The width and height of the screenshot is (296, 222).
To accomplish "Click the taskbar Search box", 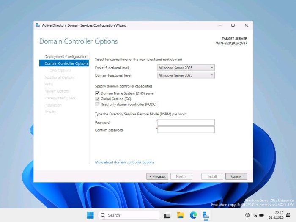I will (129, 215).
